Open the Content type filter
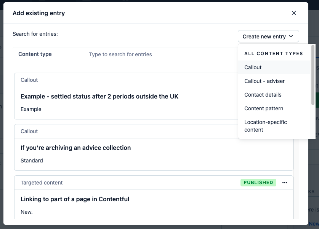Image resolution: width=319 pixels, height=229 pixels. pyautogui.click(x=35, y=54)
